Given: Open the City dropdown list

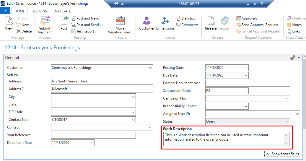Looking at the screenshot, I should coord(133,97).
